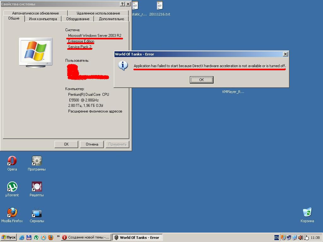The image size is (323, 242).
Task: Switch to World Of Tanks - Error taskbar button
Action: tap(138, 238)
